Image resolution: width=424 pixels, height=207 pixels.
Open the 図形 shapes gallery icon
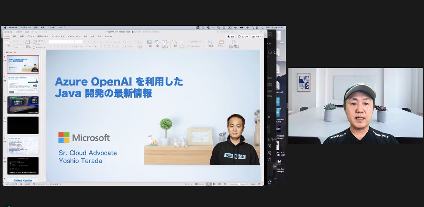coord(157,41)
